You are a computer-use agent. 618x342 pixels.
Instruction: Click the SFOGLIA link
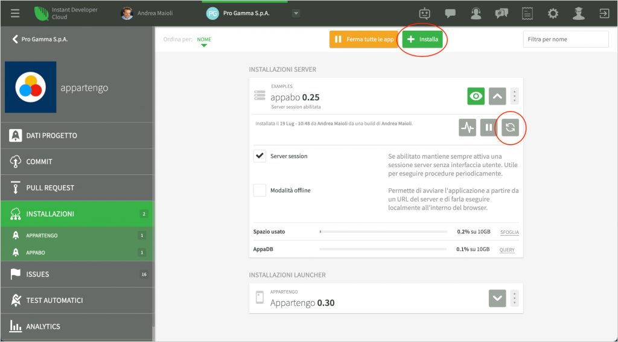[x=509, y=232]
